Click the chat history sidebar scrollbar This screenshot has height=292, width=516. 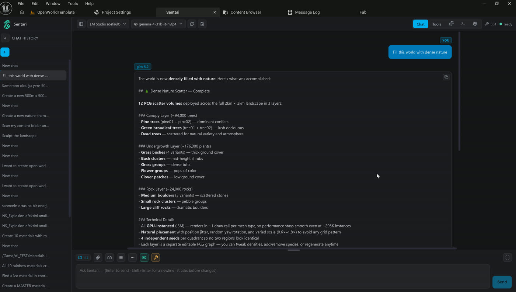(x=70, y=138)
